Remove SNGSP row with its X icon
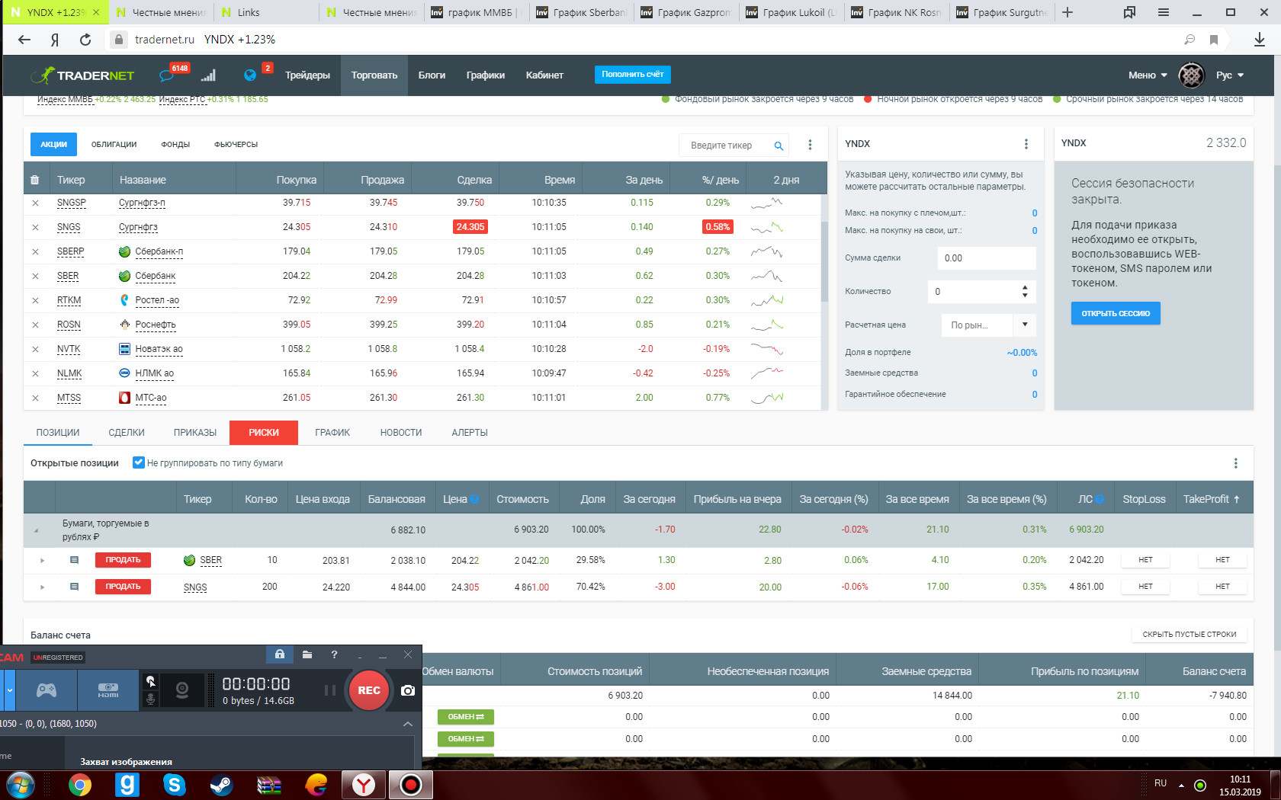The width and height of the screenshot is (1281, 800). pyautogui.click(x=35, y=203)
